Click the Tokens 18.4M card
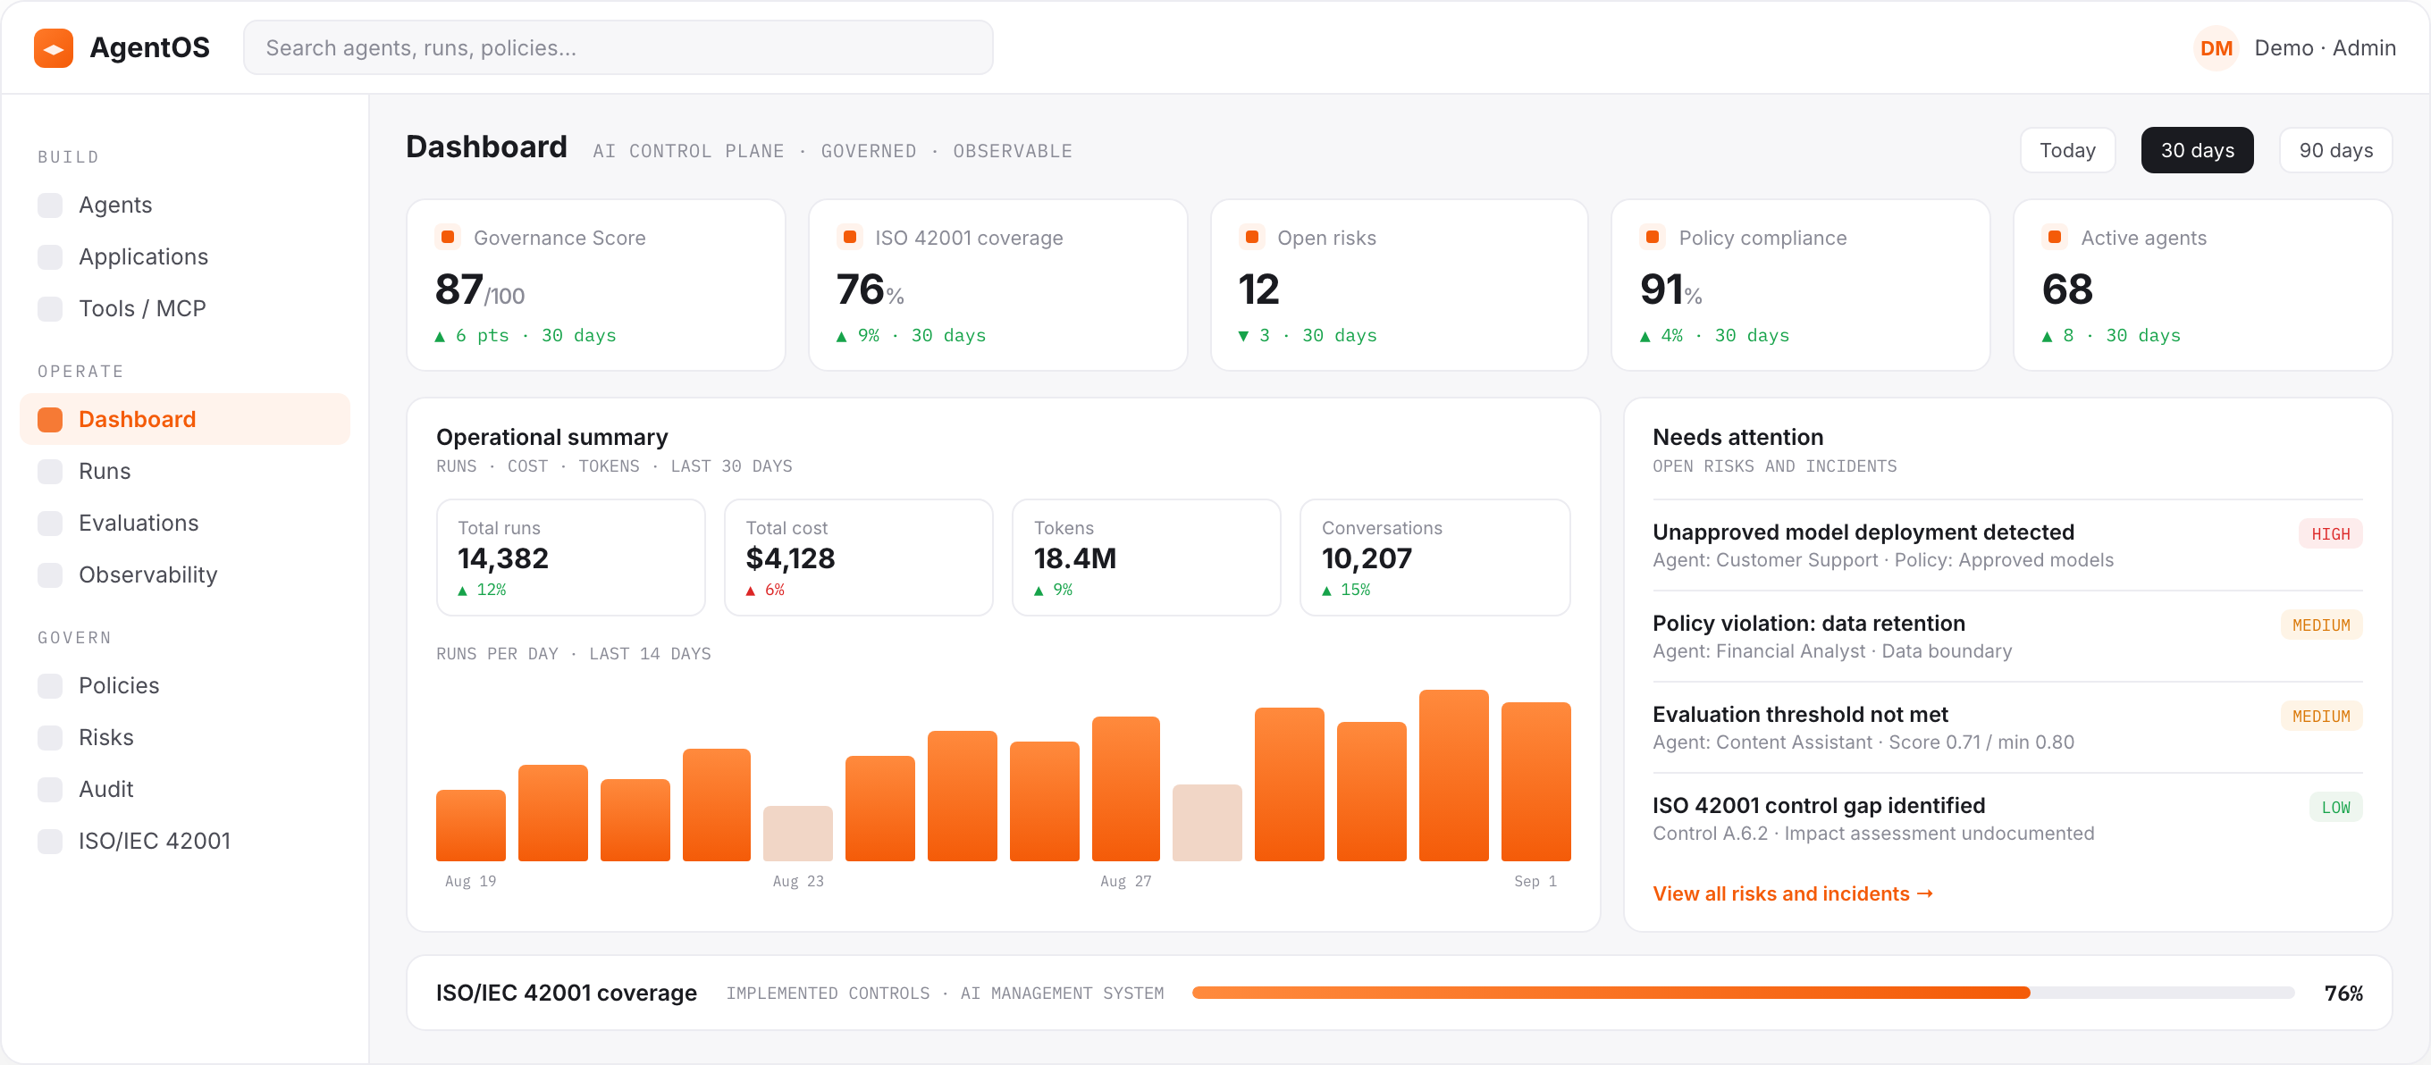The height and width of the screenshot is (1065, 2431). [x=1147, y=558]
